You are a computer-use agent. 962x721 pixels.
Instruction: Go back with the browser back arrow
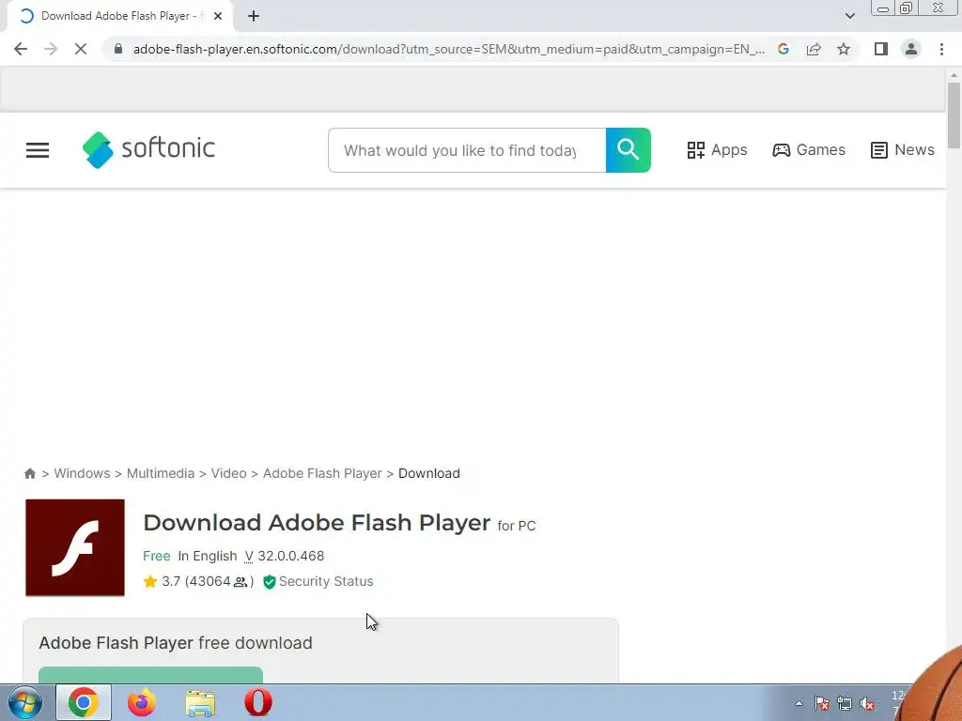21,49
